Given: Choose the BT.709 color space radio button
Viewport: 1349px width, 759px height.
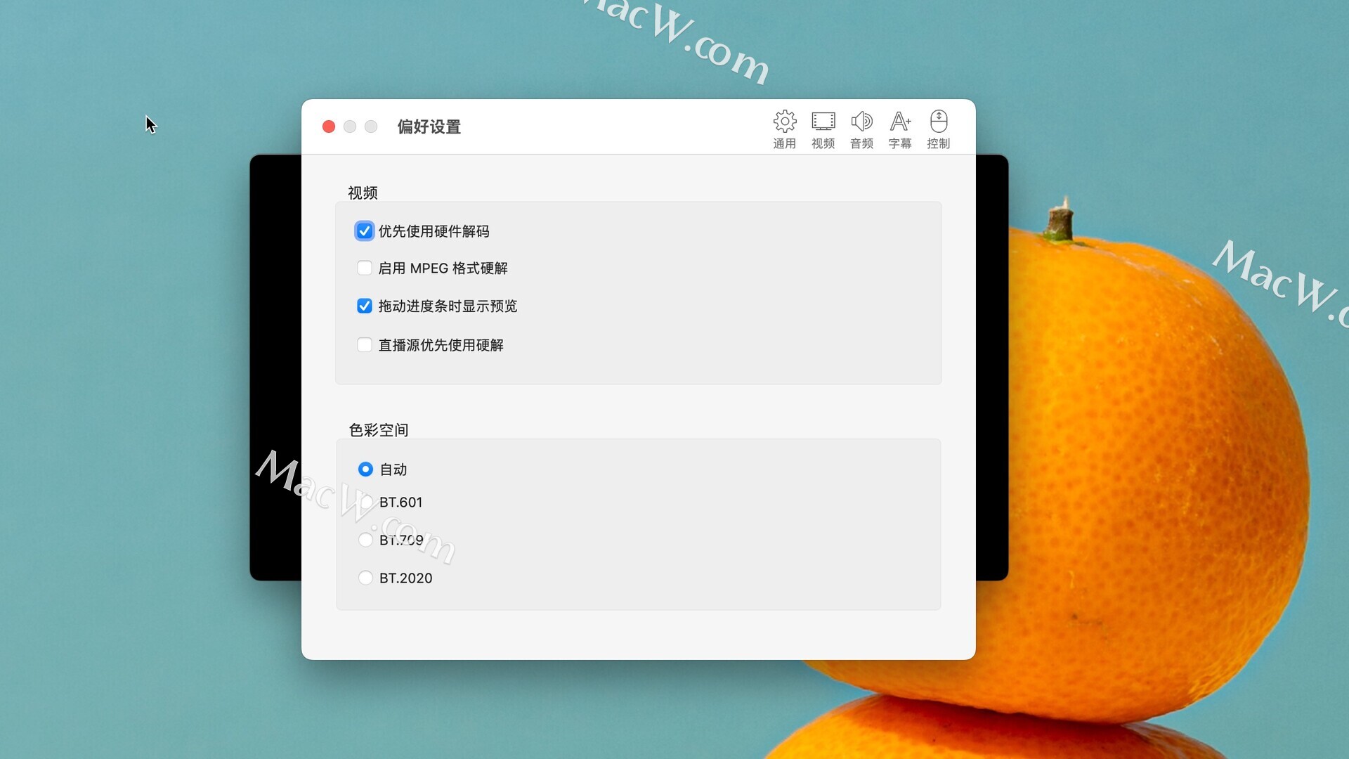Looking at the screenshot, I should pyautogui.click(x=365, y=540).
